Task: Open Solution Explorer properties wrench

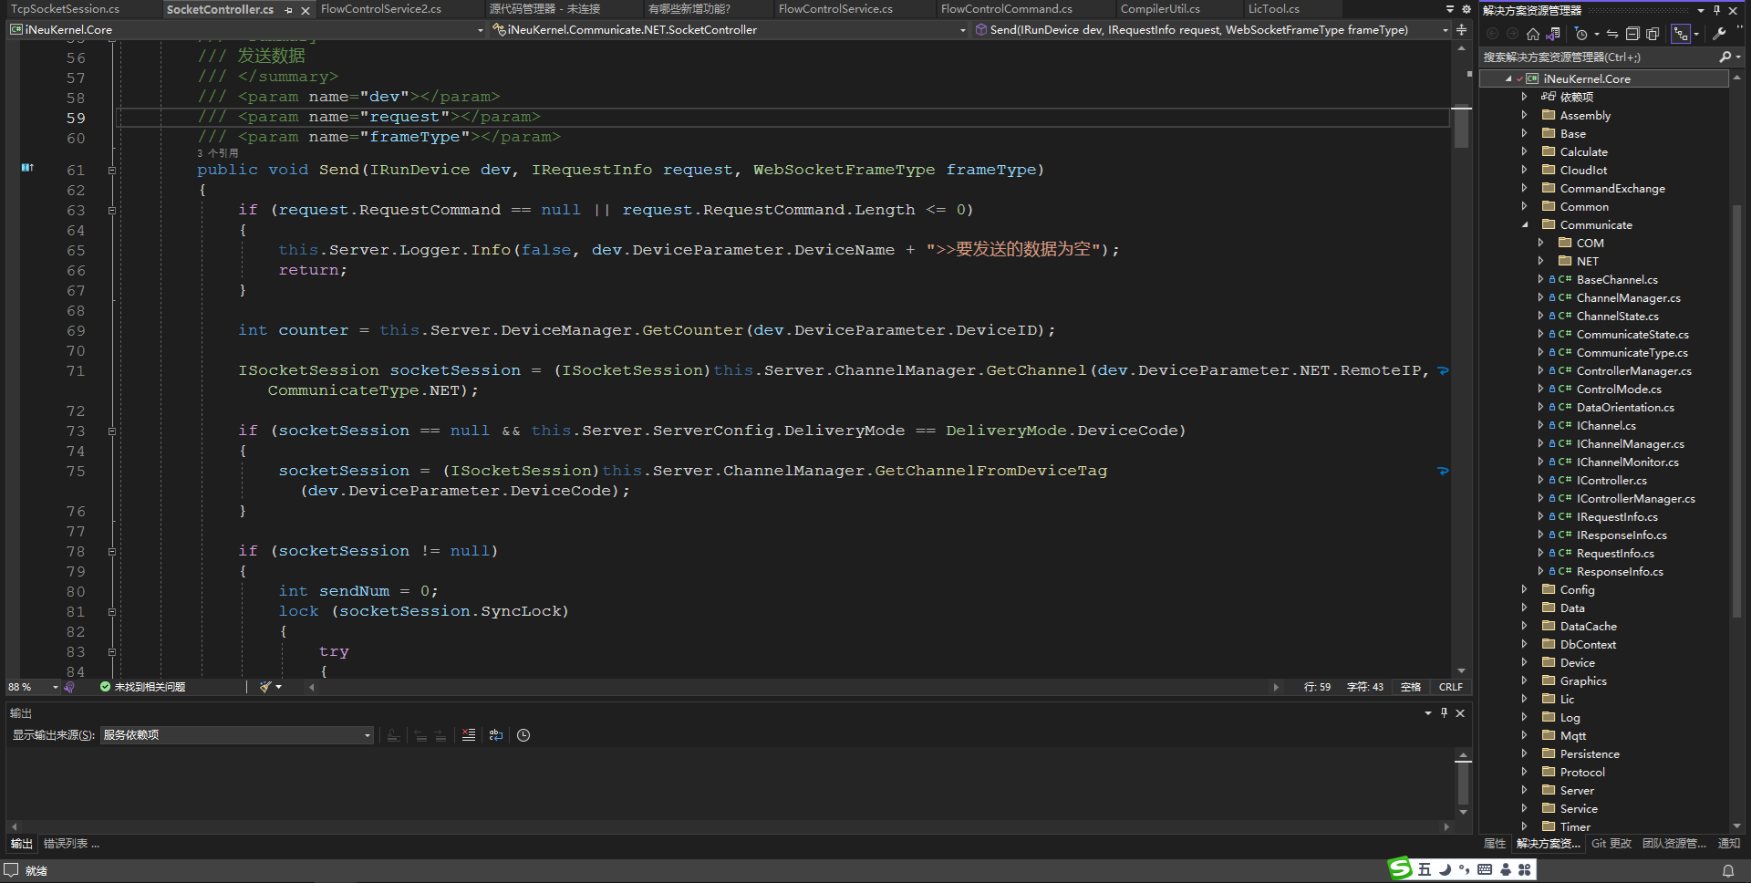Action: pos(1719,34)
